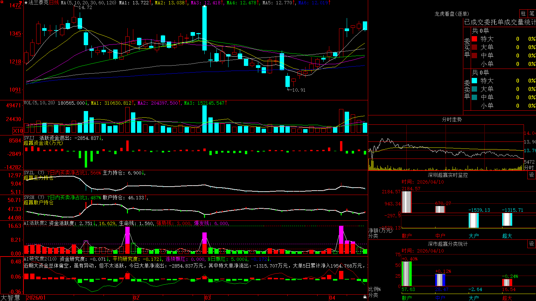Click the 28.47 percentage value
Image resolution: width=536 pixels, height=301 pixels.
tap(442, 289)
